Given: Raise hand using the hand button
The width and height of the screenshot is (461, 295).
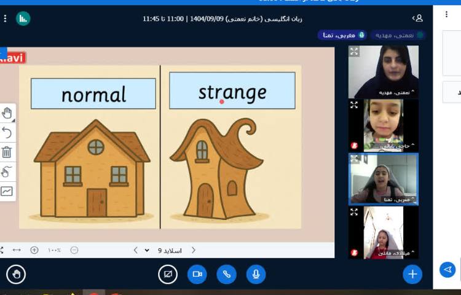Looking at the screenshot, I should [x=16, y=274].
